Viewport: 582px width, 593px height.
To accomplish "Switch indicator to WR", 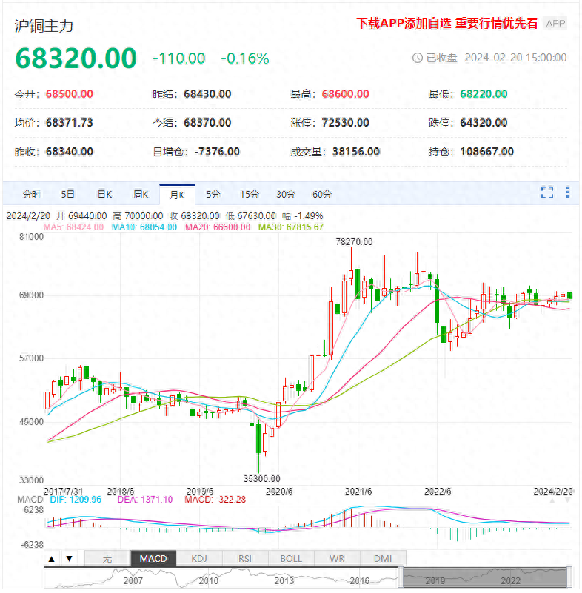I will point(337,559).
